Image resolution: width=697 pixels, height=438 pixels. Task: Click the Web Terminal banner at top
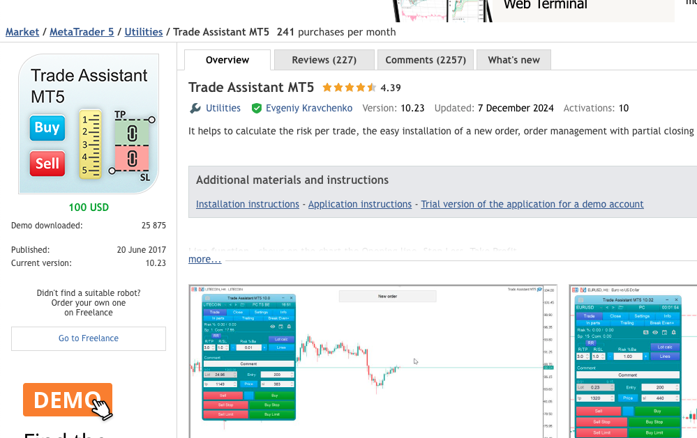tap(534, 10)
